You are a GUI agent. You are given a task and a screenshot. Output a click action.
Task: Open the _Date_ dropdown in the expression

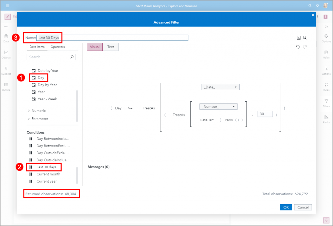tap(220, 87)
